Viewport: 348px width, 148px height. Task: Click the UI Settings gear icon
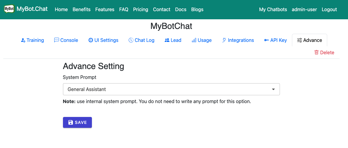90,40
